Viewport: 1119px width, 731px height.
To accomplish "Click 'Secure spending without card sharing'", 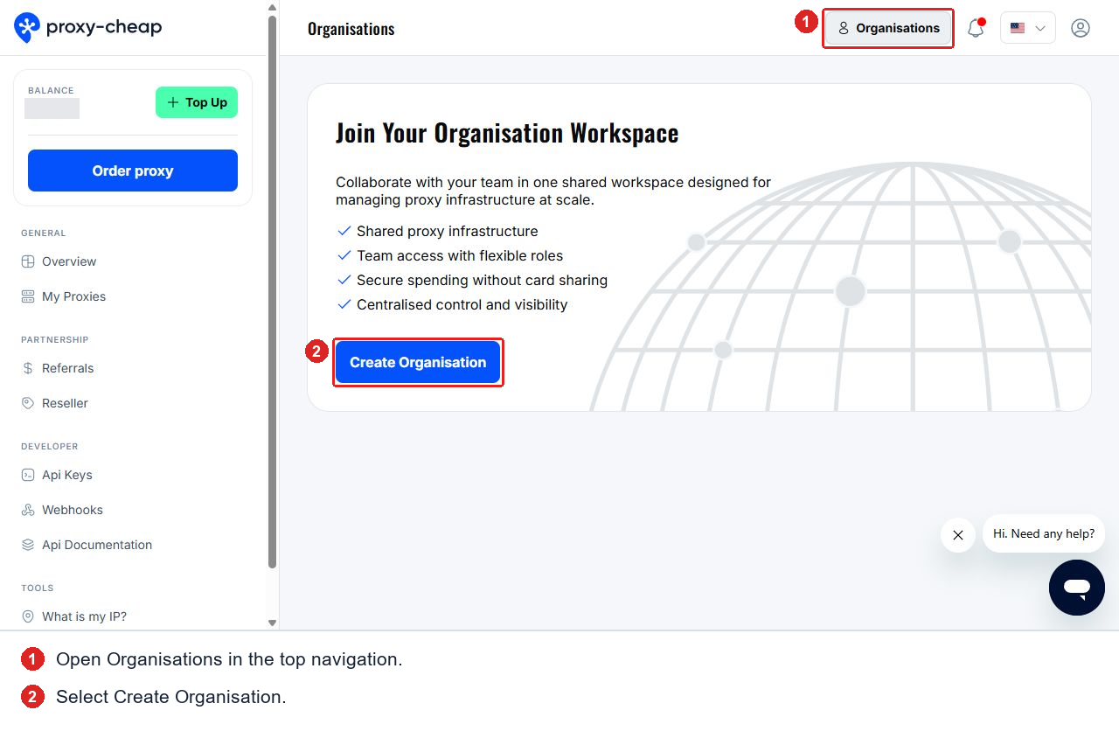I will [482, 280].
